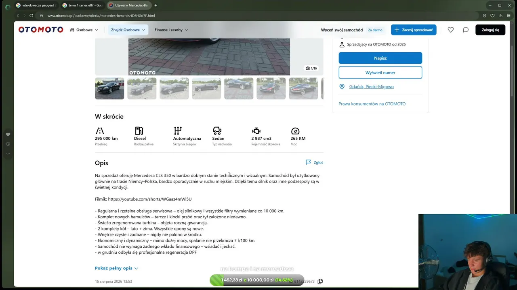517x290 pixels.
Task: Reload the page in the browser
Action: [x=31, y=16]
